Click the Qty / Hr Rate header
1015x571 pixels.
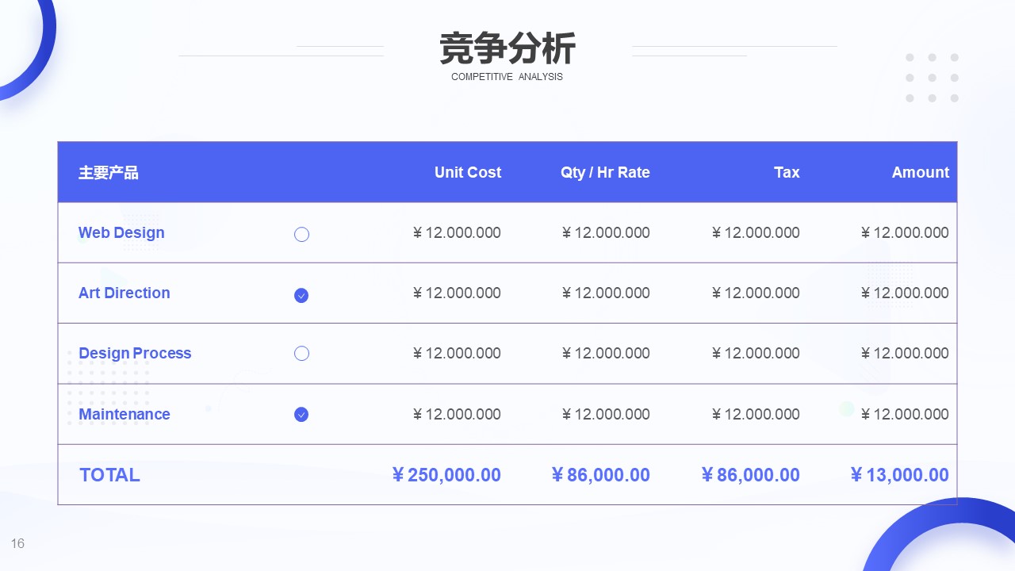point(604,172)
